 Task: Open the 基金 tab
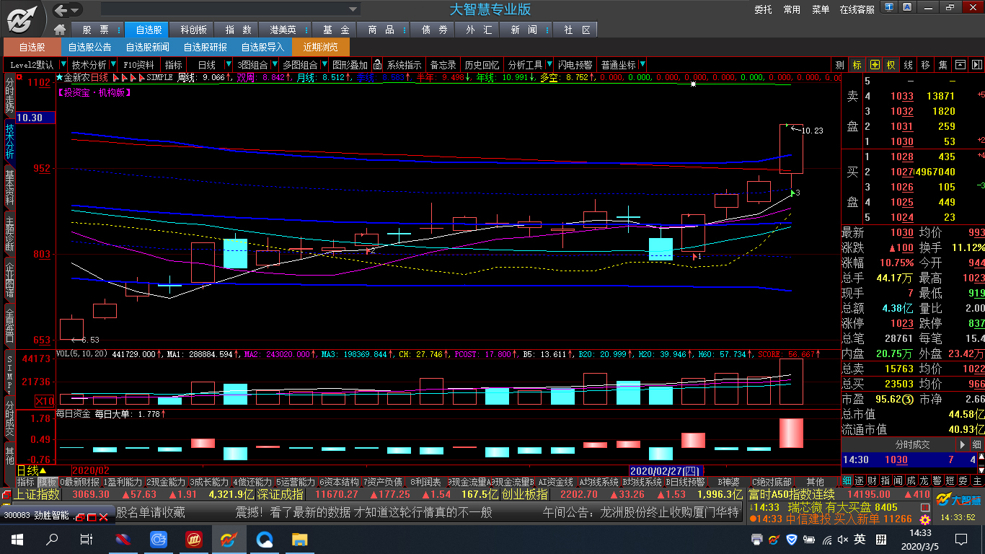coord(335,30)
